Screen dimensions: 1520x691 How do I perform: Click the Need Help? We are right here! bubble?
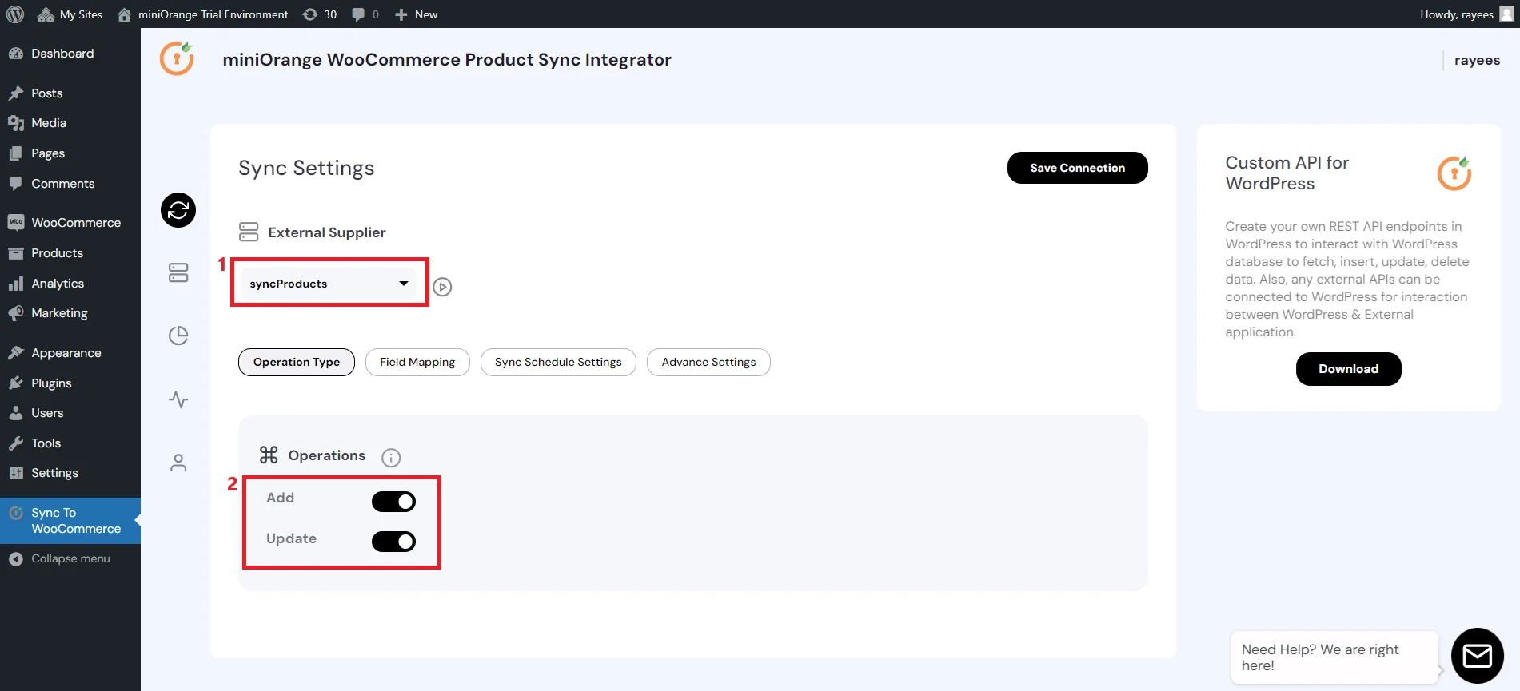coord(1334,657)
